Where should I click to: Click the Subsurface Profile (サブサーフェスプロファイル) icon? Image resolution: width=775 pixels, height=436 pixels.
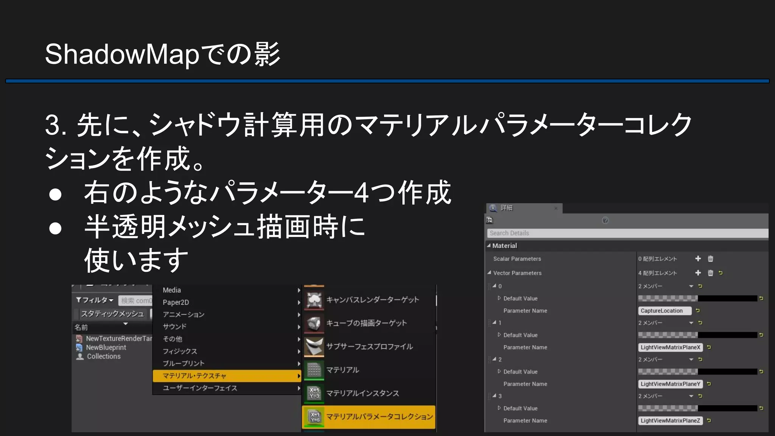tap(314, 347)
